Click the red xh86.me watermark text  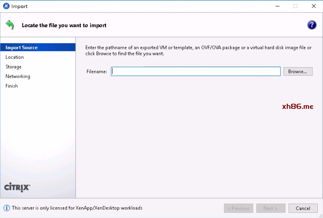click(x=297, y=107)
